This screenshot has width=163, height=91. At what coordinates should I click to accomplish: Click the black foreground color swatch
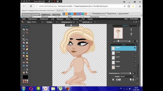(25, 77)
